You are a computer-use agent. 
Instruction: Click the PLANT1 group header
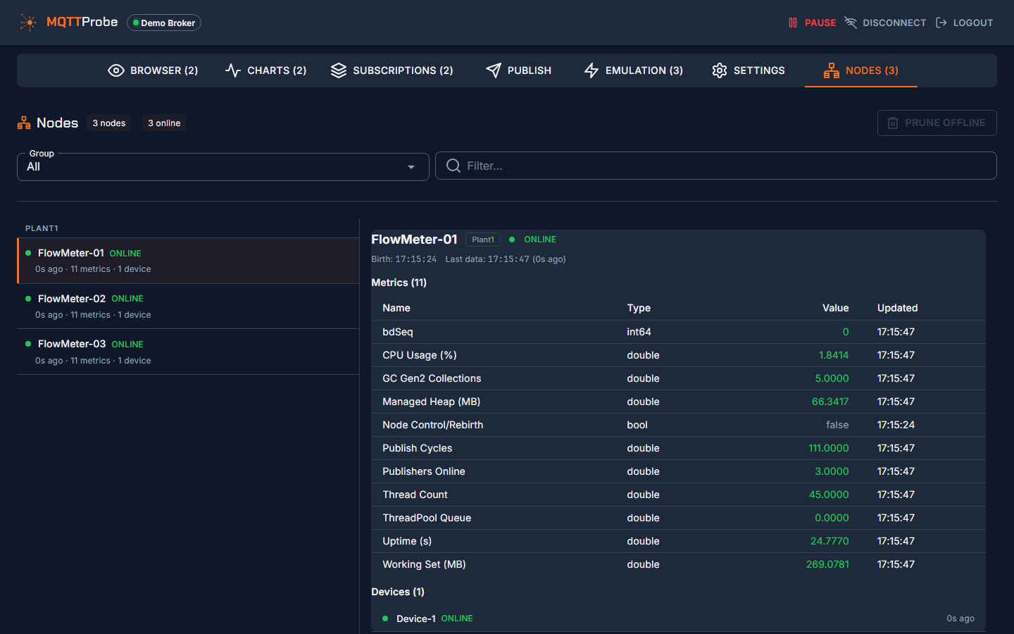point(42,228)
